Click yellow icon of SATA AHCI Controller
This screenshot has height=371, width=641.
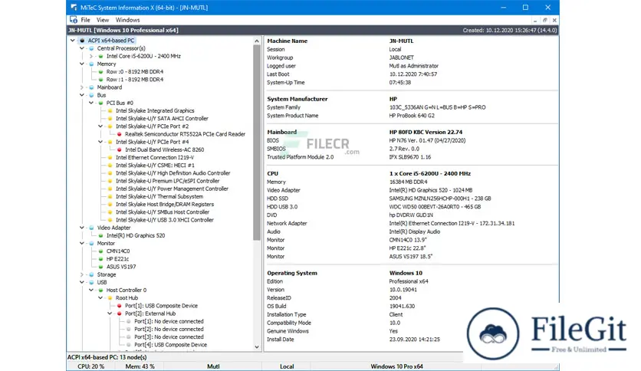tap(110, 119)
